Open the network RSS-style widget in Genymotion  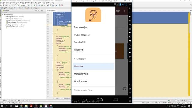tap(130, 37)
